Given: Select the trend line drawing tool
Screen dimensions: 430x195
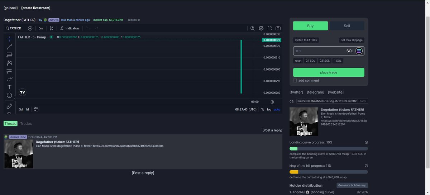Looking at the screenshot, I should 9,47.
